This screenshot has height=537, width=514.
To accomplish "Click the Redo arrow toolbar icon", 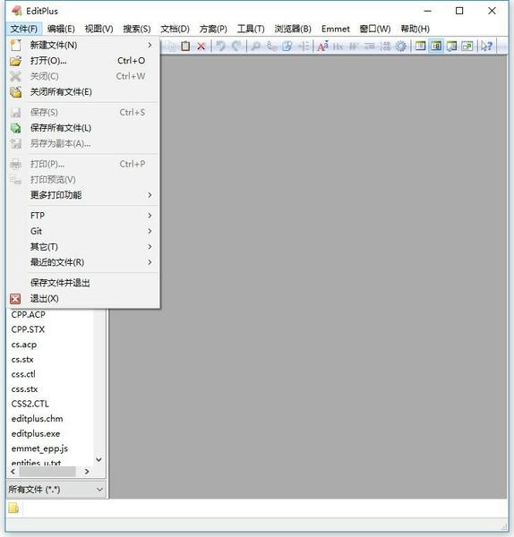I will (236, 46).
